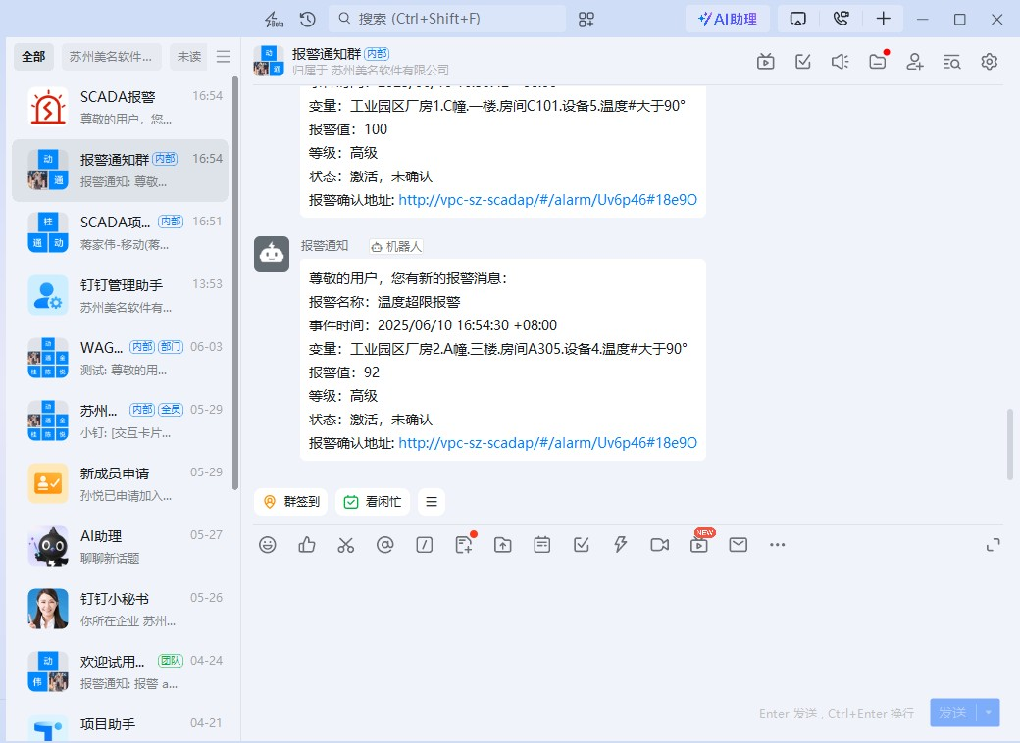
Task: Open the WAG group conversation
Action: [121, 358]
